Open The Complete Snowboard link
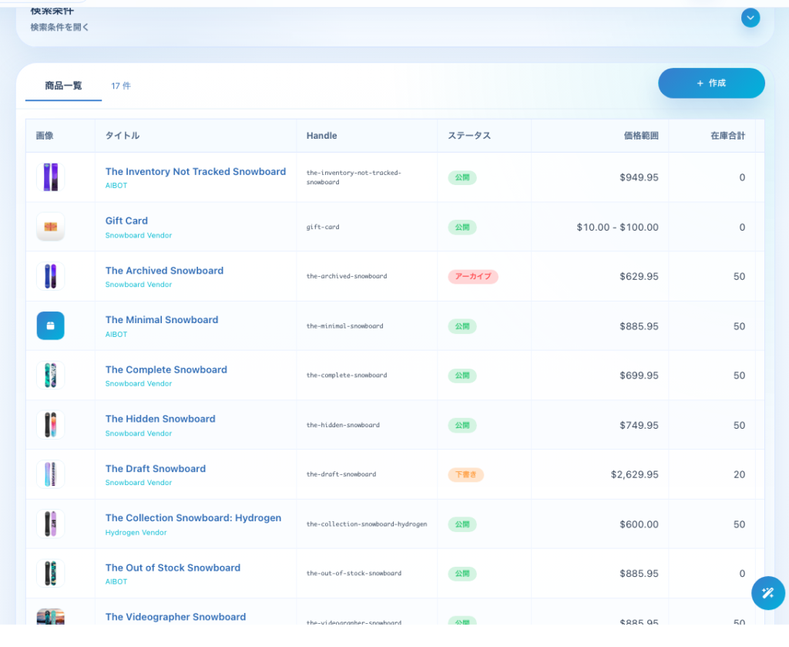Screen dimensions: 789x647 coord(166,369)
